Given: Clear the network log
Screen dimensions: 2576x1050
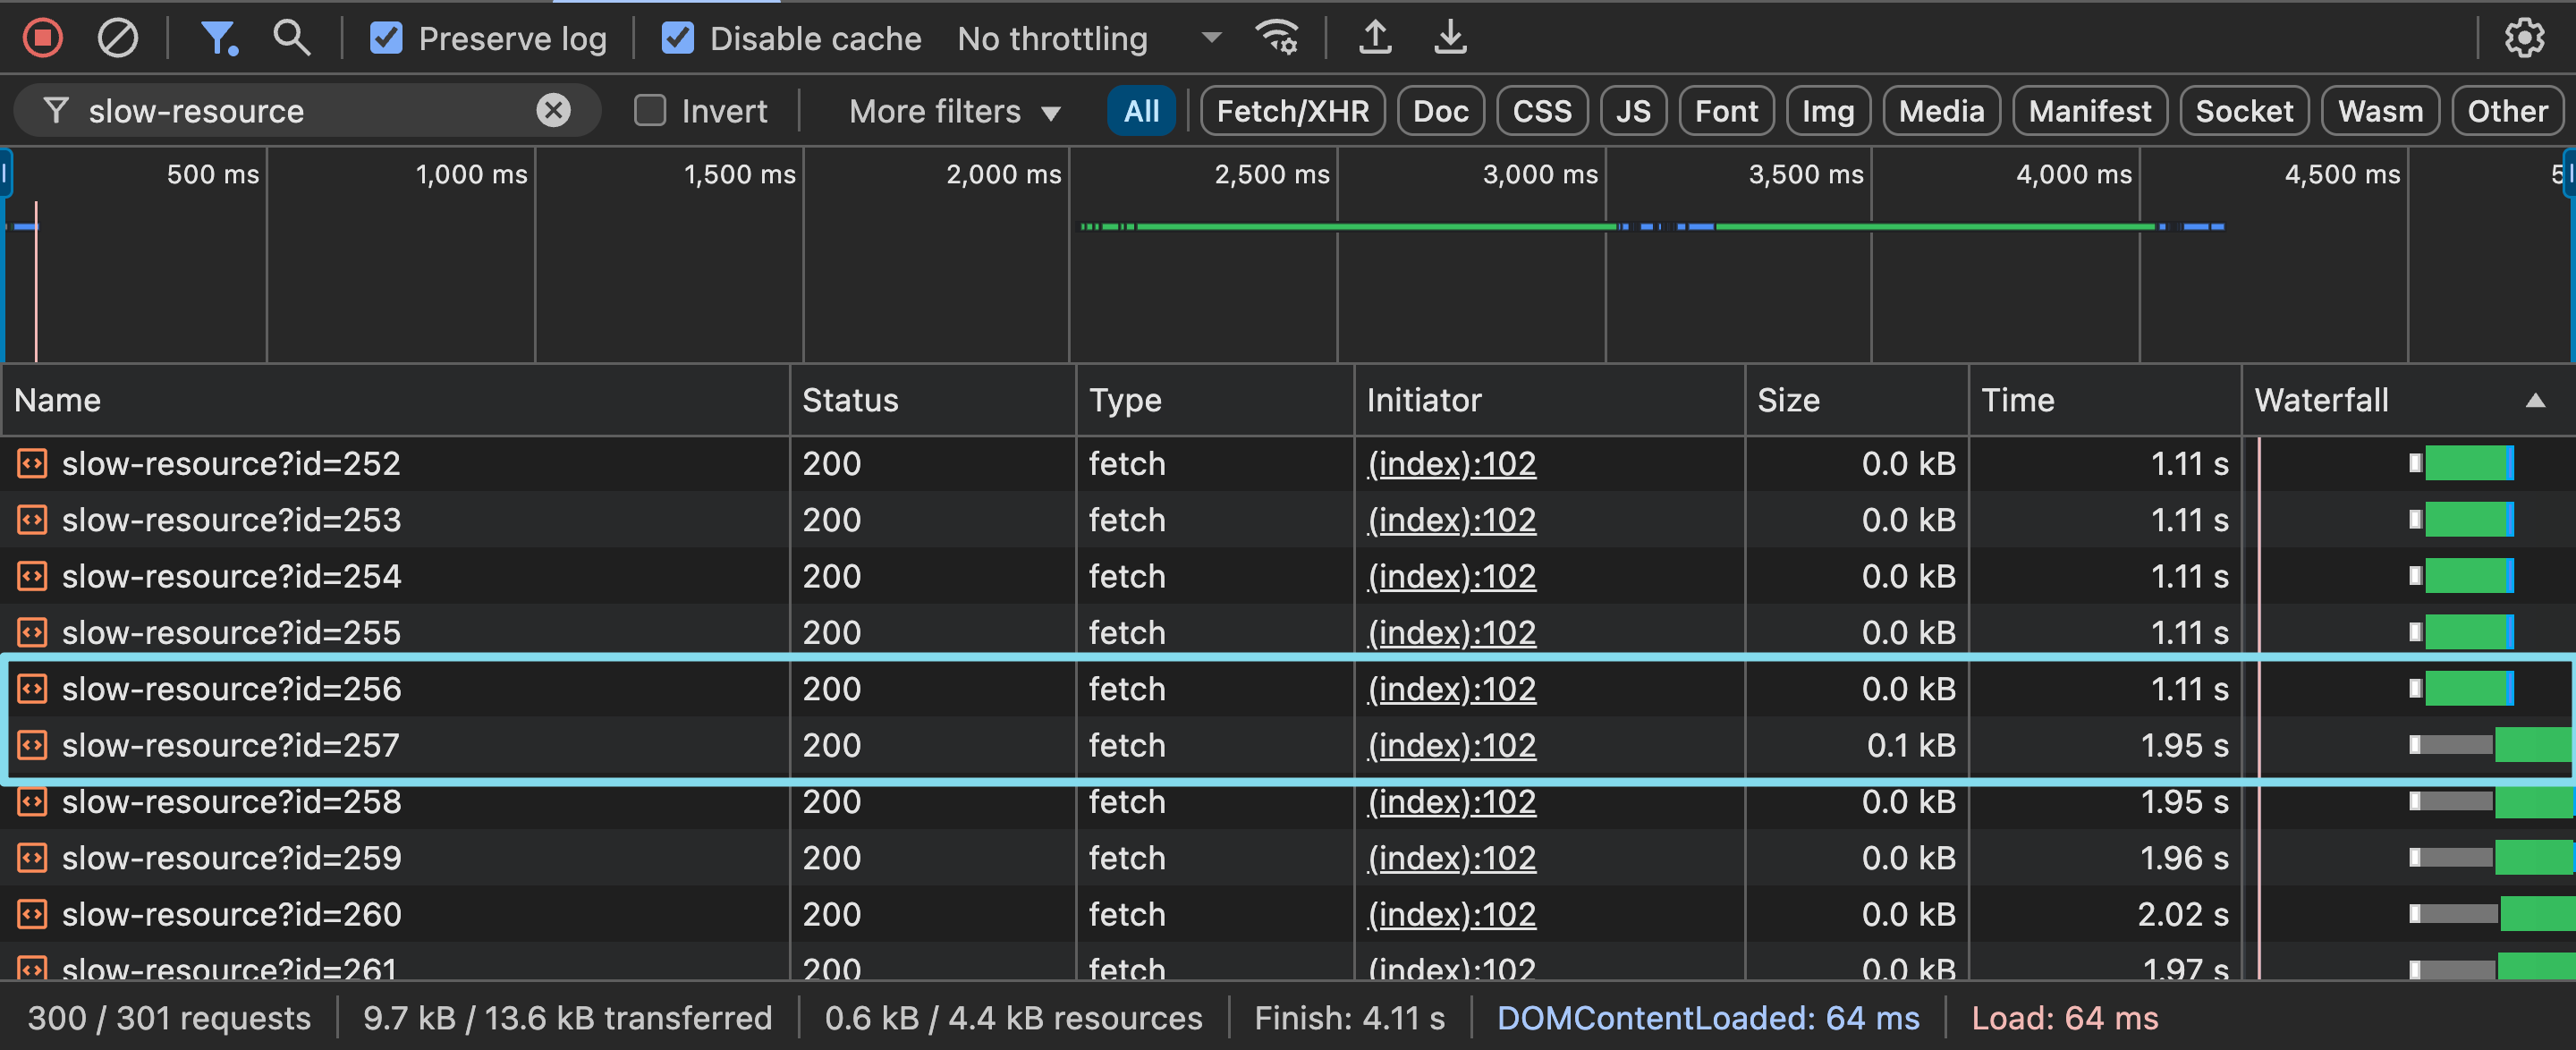Looking at the screenshot, I should click(117, 38).
